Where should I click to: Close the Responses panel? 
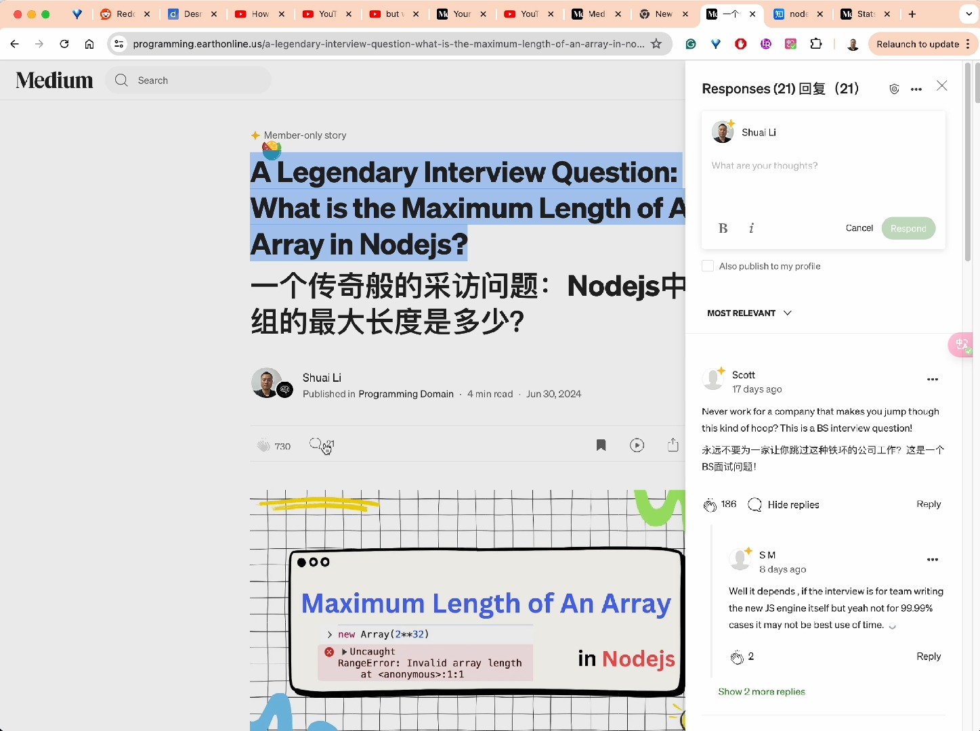point(941,86)
